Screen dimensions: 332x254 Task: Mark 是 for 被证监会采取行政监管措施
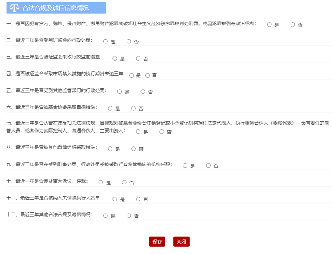point(115,58)
